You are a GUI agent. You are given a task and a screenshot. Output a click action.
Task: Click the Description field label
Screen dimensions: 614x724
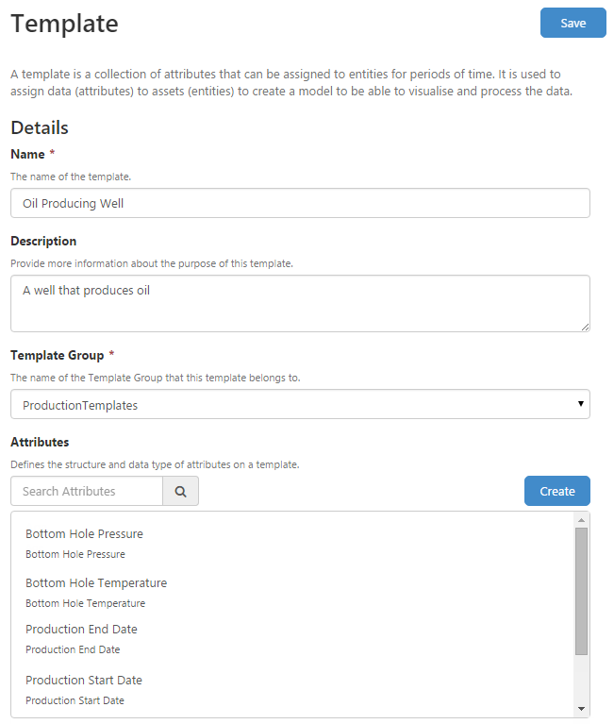click(x=43, y=241)
